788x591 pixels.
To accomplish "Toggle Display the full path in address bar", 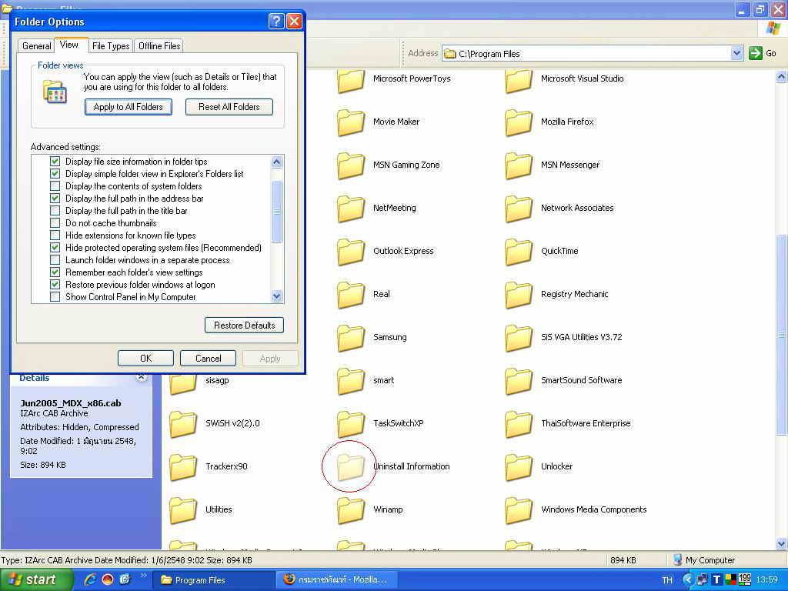I will [55, 199].
